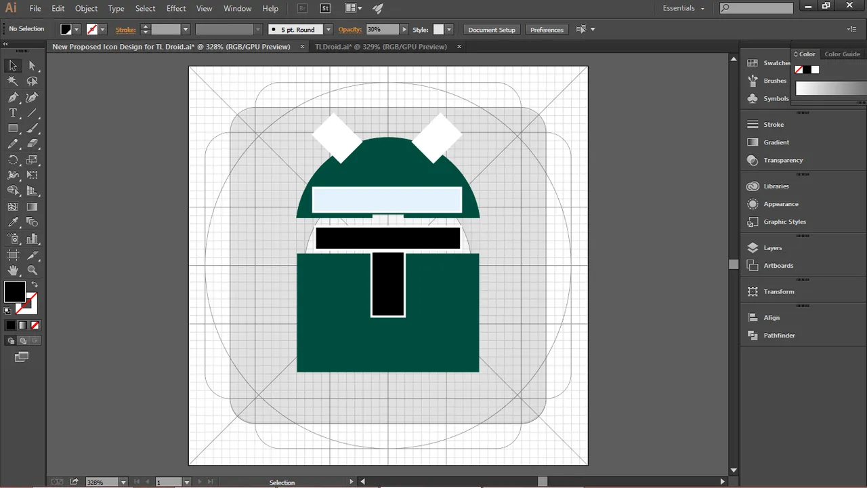Image resolution: width=867 pixels, height=488 pixels.
Task: Select the Type tool
Action: coord(13,113)
